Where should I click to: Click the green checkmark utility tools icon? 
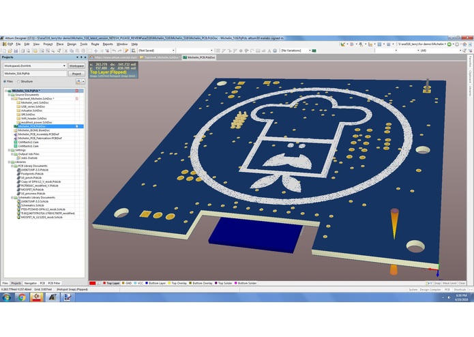[343, 44]
